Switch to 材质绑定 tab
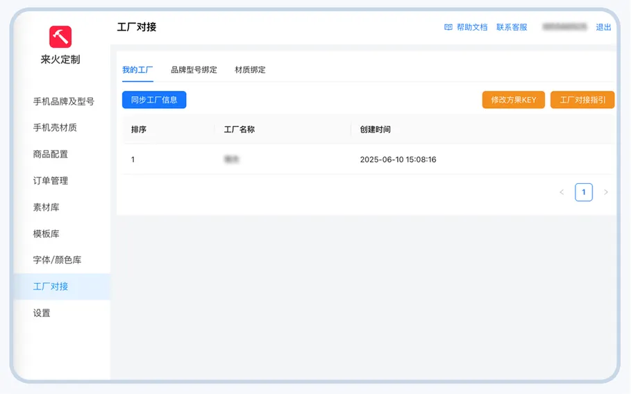 coord(250,70)
